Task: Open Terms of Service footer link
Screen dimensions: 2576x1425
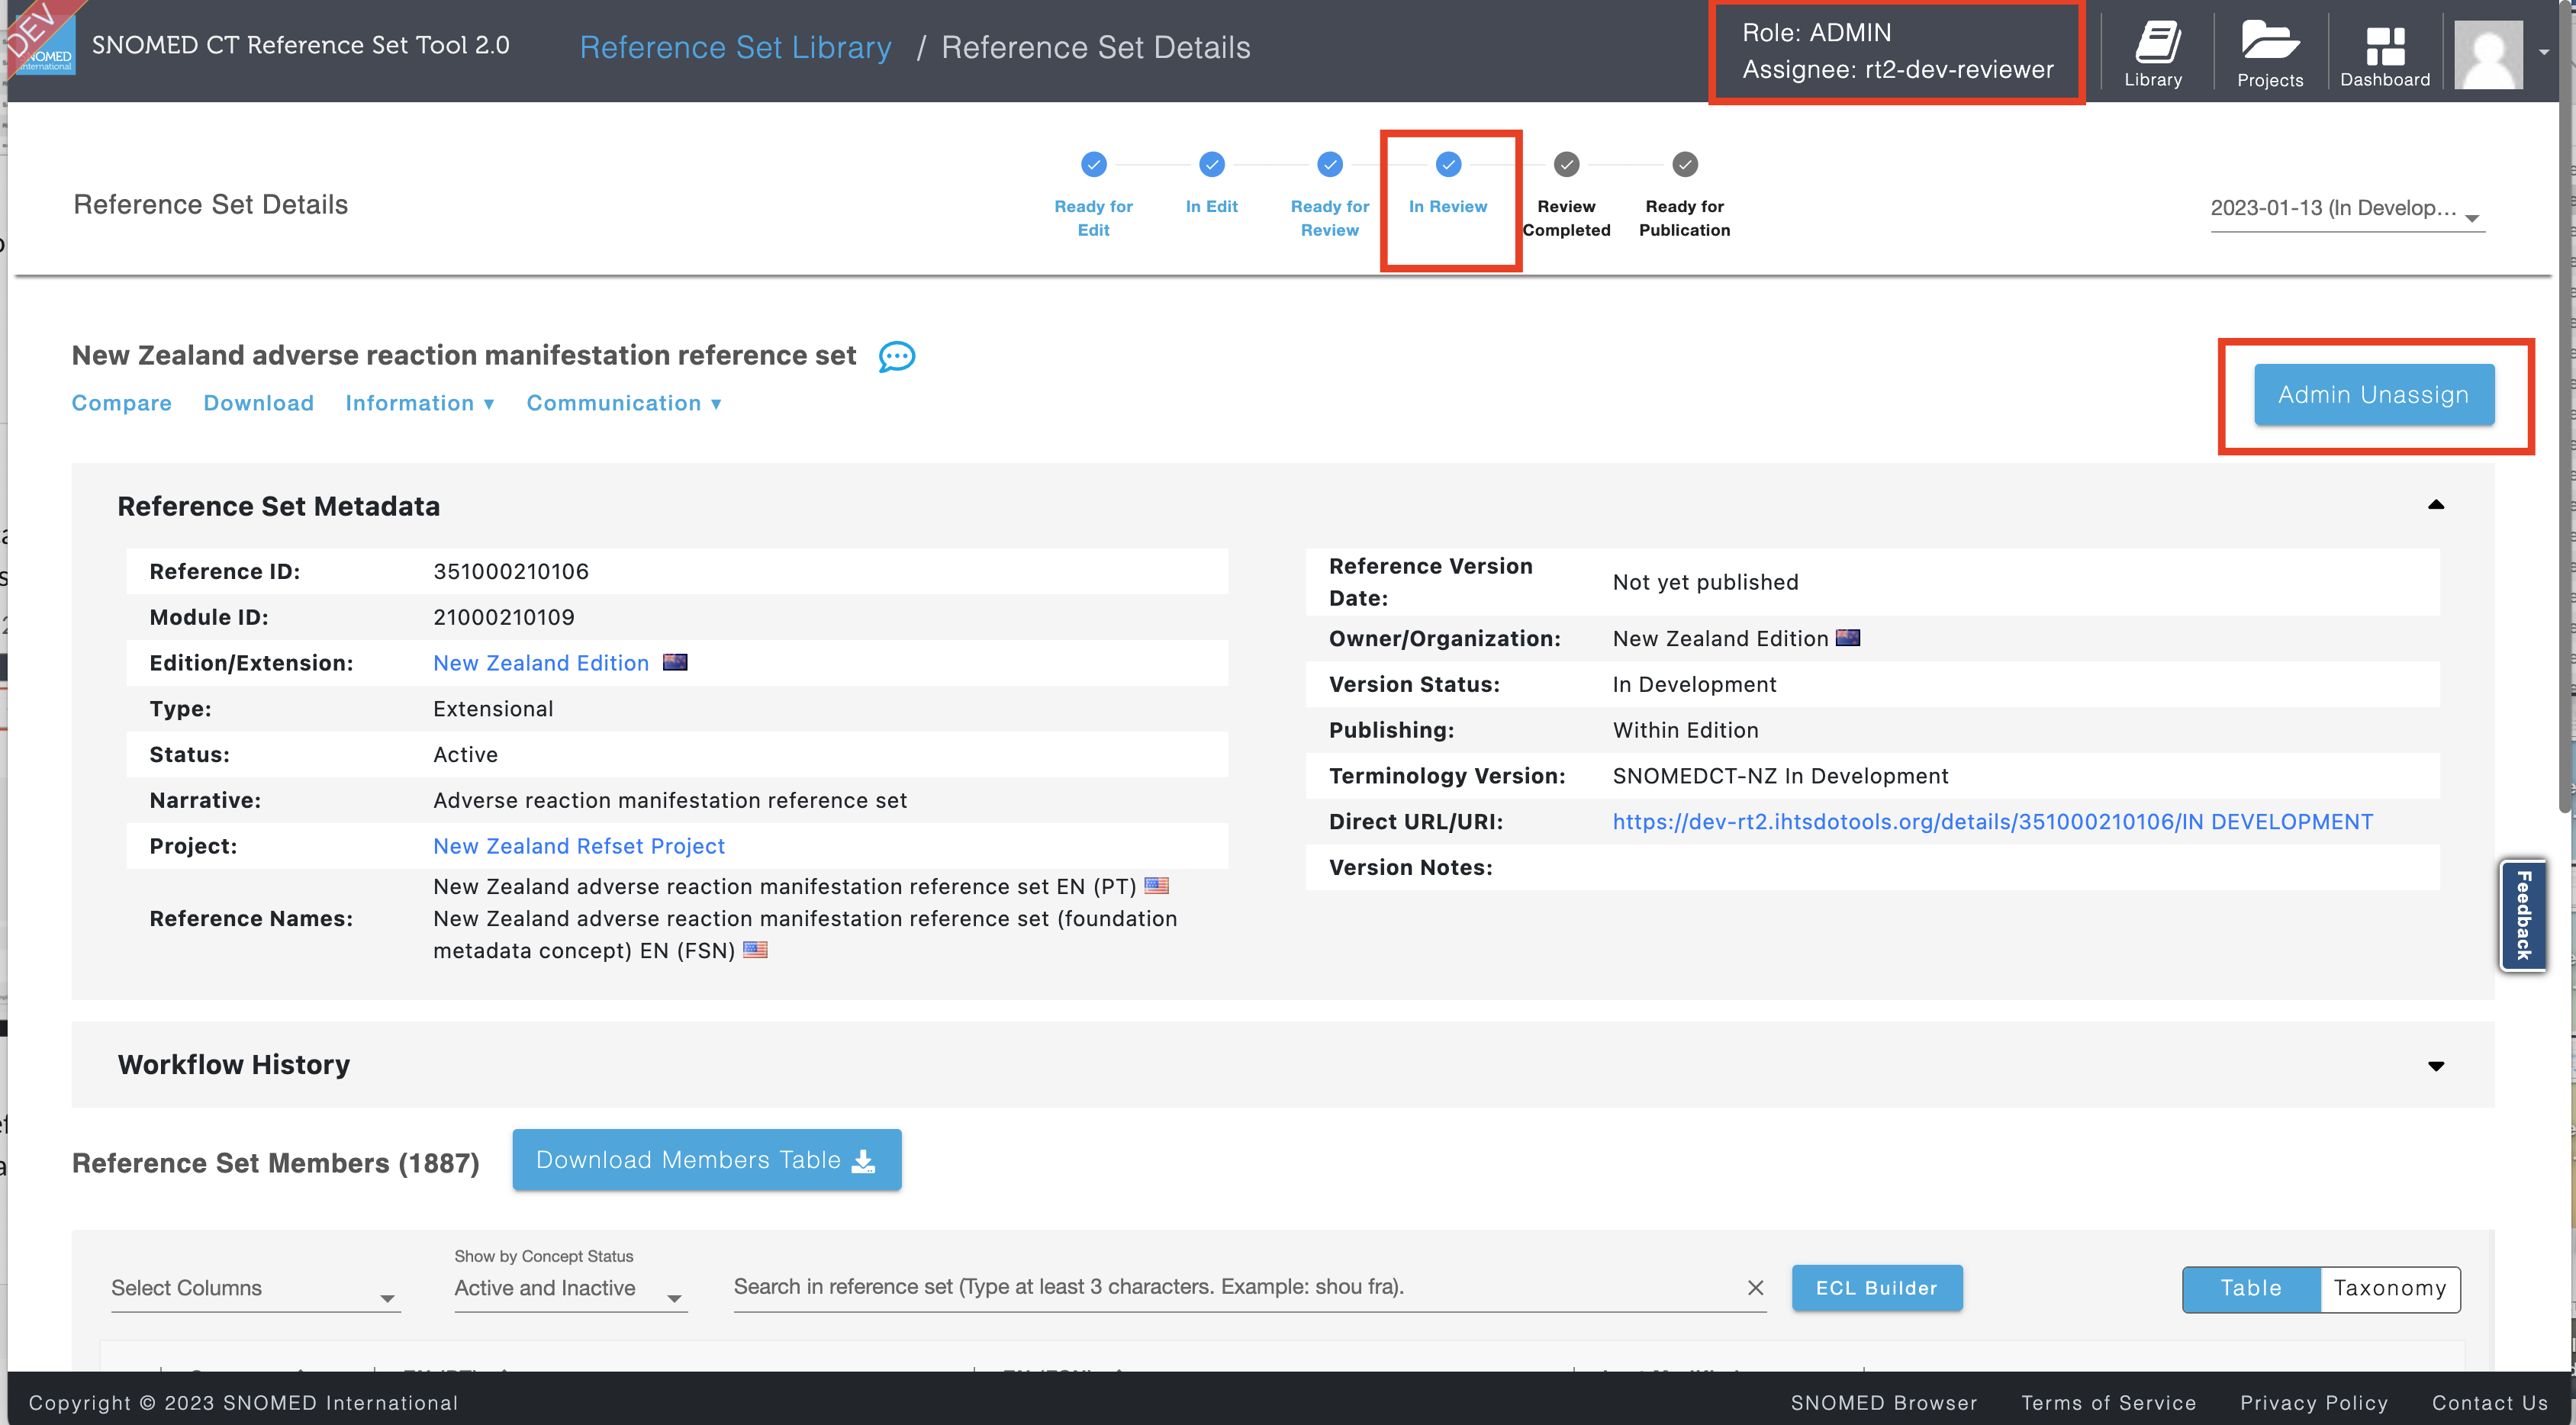Action: (x=2108, y=1402)
